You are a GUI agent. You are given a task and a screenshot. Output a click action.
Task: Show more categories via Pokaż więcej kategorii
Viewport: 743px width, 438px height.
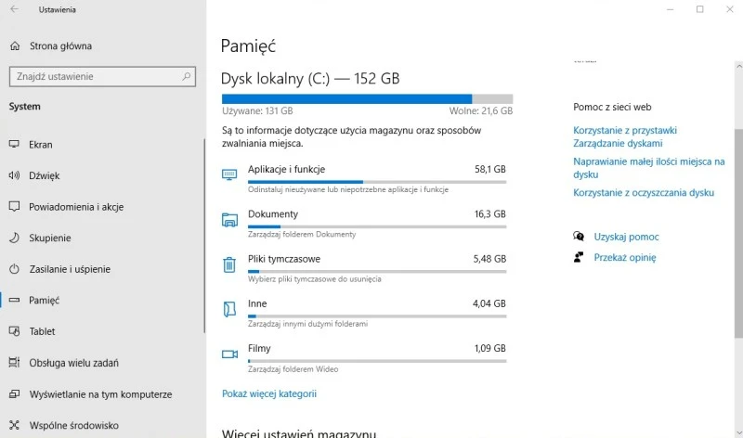click(x=269, y=393)
